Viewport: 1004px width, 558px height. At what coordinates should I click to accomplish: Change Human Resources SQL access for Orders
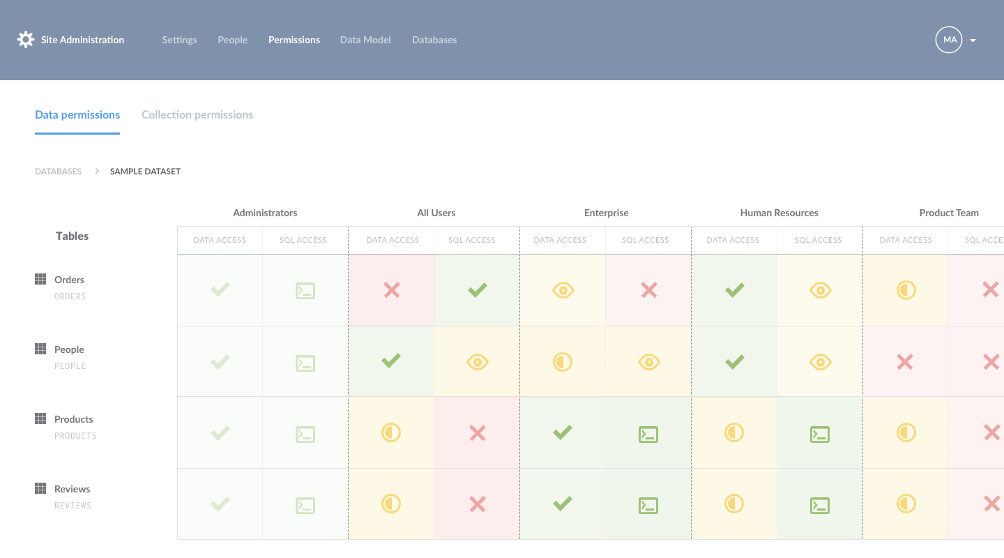tap(821, 290)
